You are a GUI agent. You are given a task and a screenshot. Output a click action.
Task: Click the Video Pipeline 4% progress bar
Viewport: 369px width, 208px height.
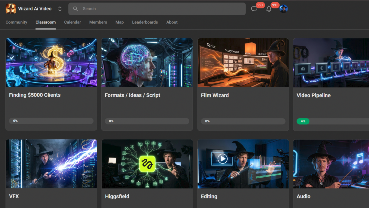click(333, 121)
